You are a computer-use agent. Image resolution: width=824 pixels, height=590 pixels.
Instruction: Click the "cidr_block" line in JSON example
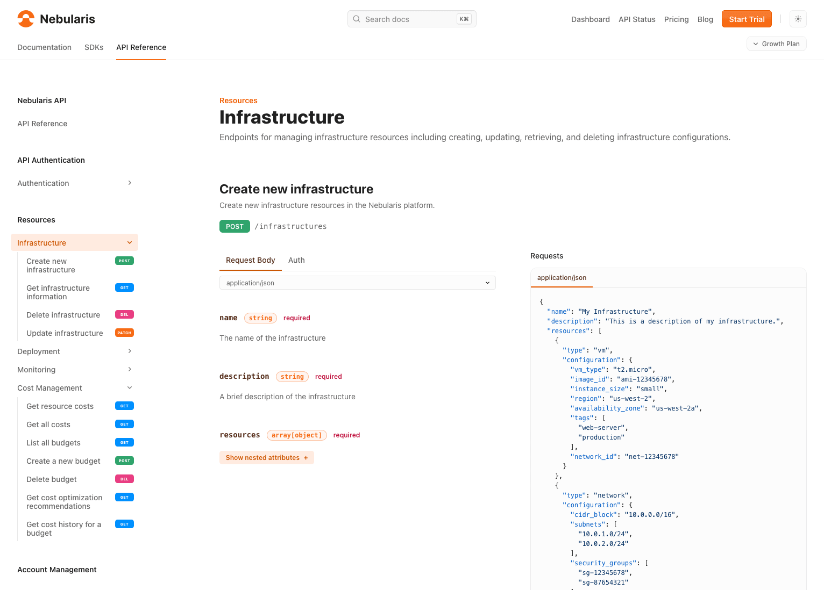[x=624, y=515]
